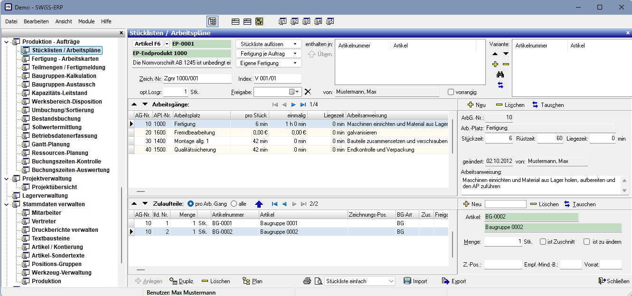Check the ist Zuschnitt checkbox

543,242
